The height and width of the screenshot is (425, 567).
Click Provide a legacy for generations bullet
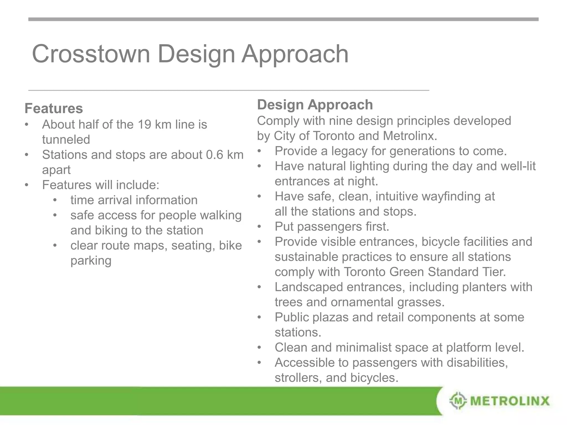(390, 151)
